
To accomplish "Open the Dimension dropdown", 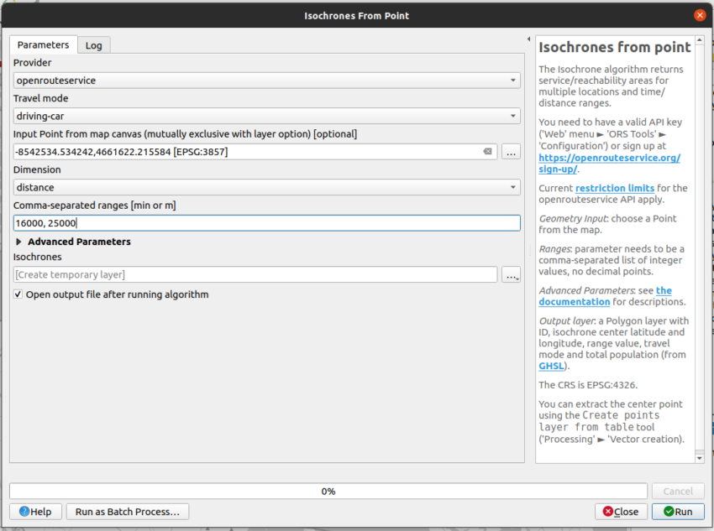I will click(266, 187).
